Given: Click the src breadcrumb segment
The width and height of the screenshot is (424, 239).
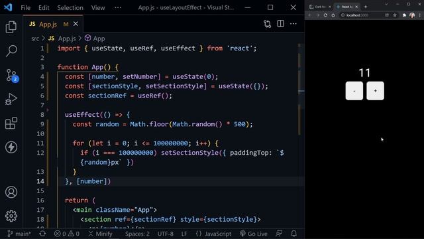Looking at the screenshot, I should point(35,39).
